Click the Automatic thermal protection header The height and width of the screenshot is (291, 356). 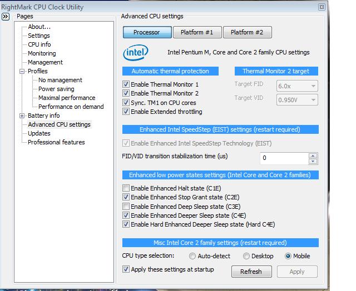pos(170,71)
